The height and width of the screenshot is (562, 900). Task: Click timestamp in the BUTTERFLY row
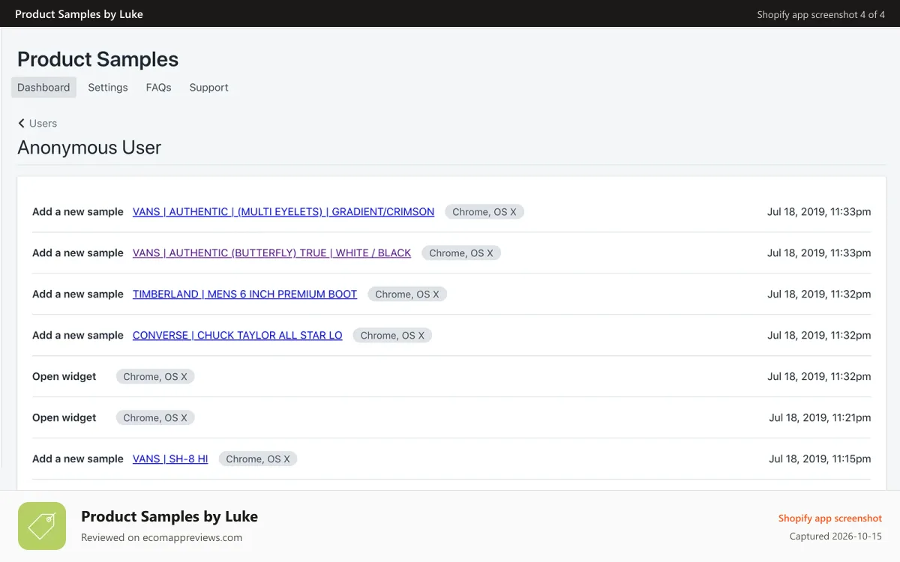click(x=819, y=253)
